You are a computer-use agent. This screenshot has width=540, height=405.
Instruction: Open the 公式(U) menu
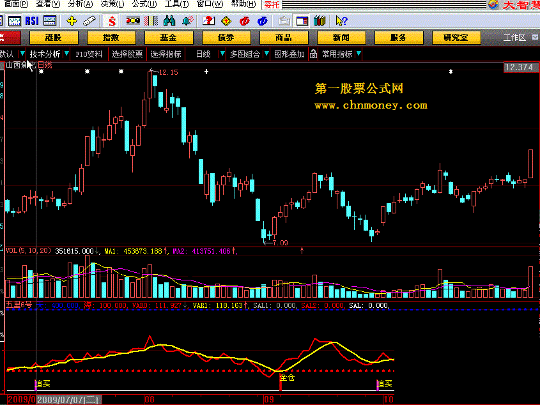coord(144,4)
